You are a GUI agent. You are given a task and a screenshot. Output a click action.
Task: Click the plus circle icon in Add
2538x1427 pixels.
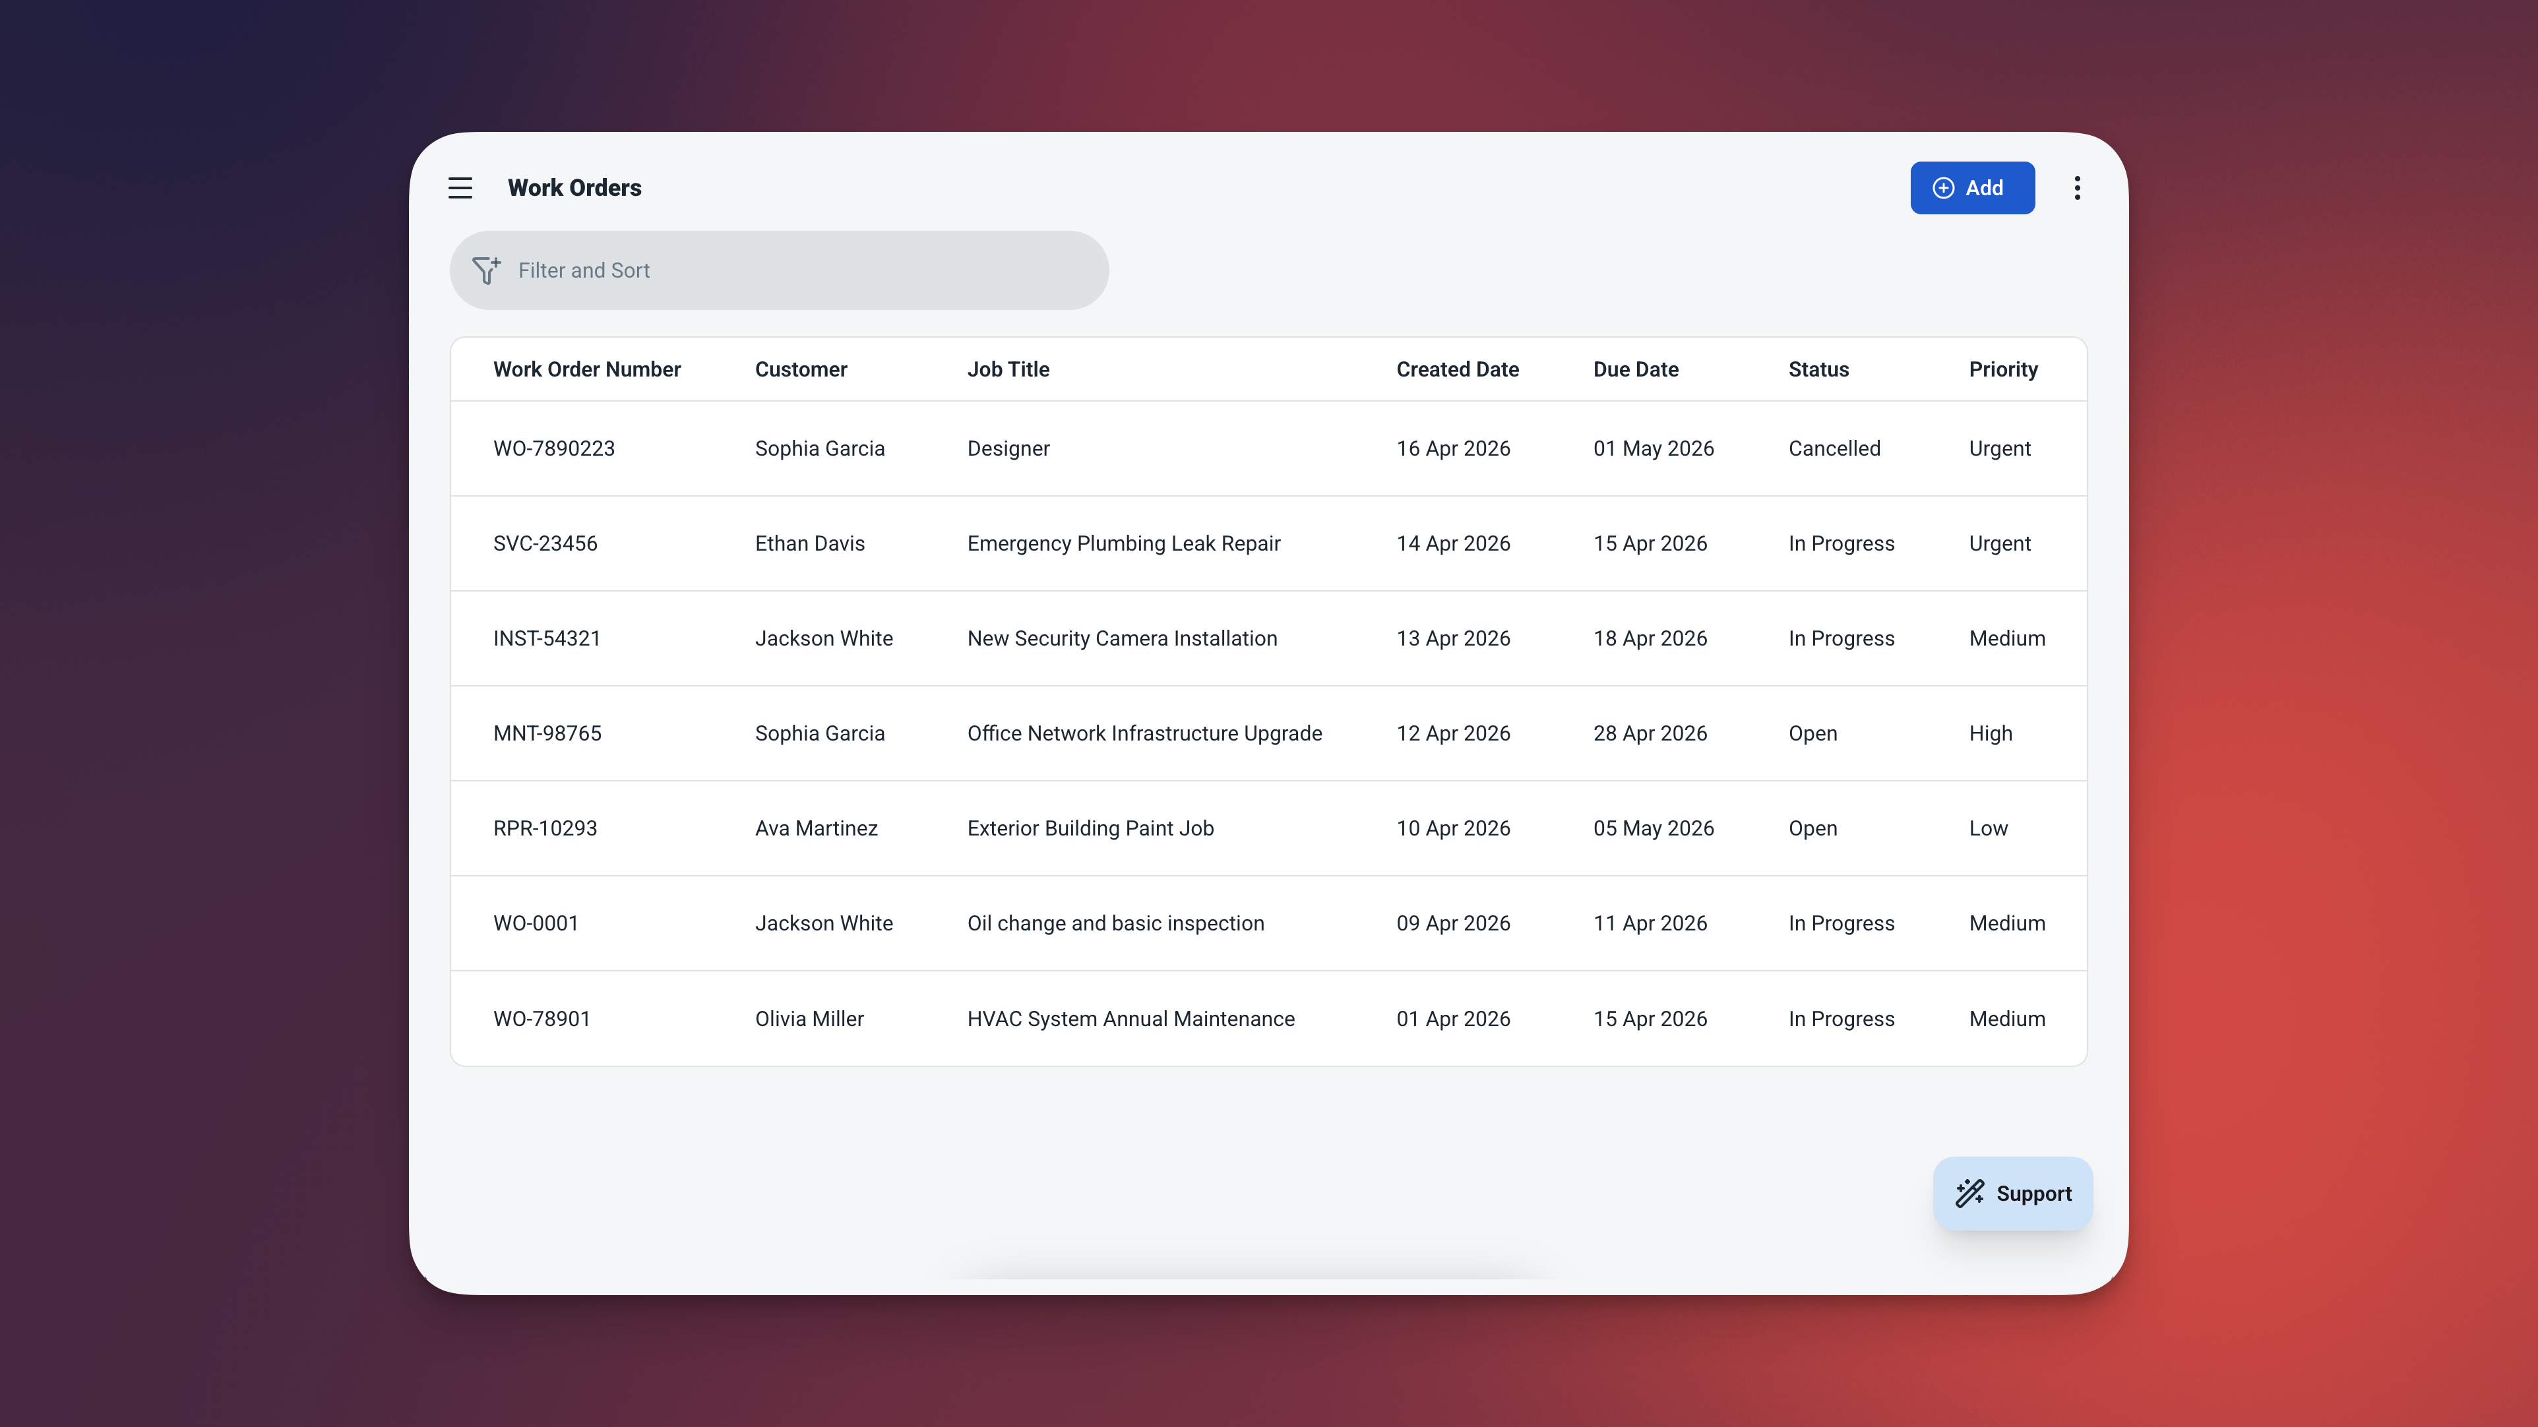pyautogui.click(x=1943, y=187)
